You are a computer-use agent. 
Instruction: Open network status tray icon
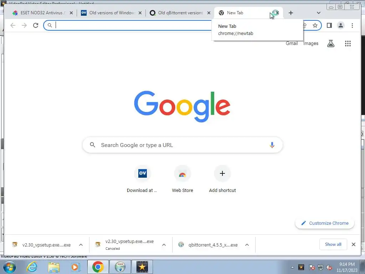pos(320,268)
